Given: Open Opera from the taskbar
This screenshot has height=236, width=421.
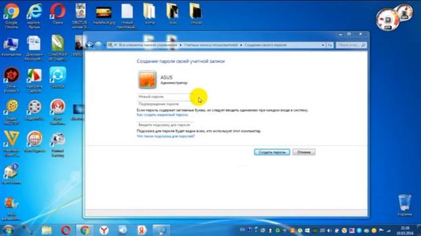Looking at the screenshot, I should point(66,230).
